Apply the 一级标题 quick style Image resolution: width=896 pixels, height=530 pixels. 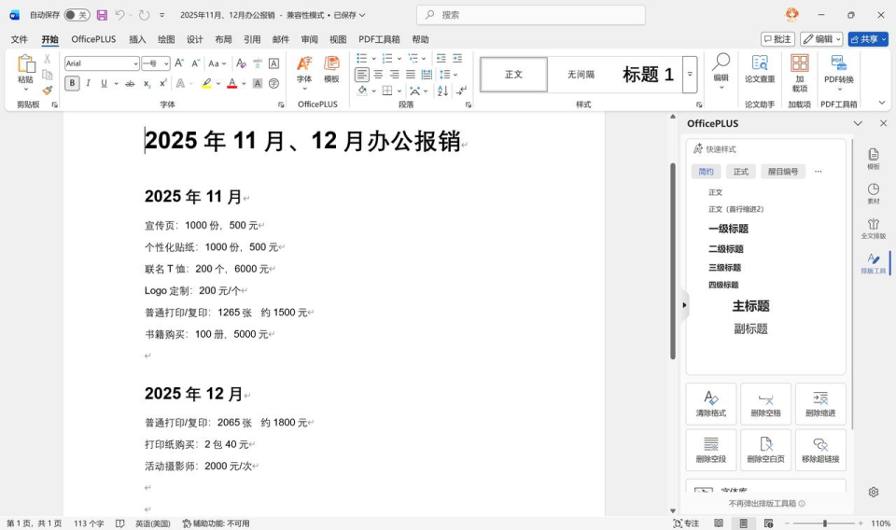click(x=728, y=229)
